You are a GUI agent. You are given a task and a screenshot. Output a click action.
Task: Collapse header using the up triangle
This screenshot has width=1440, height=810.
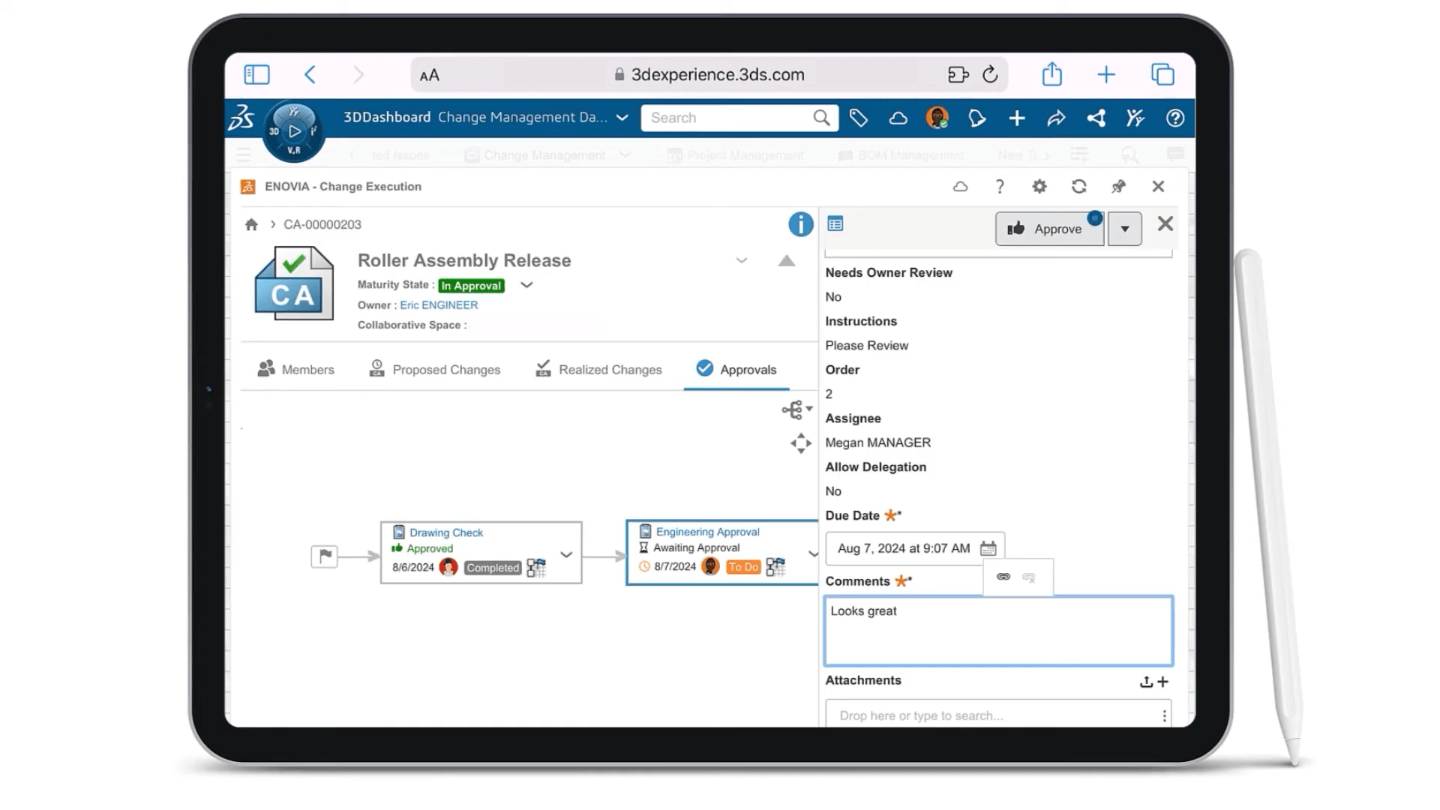pyautogui.click(x=786, y=261)
